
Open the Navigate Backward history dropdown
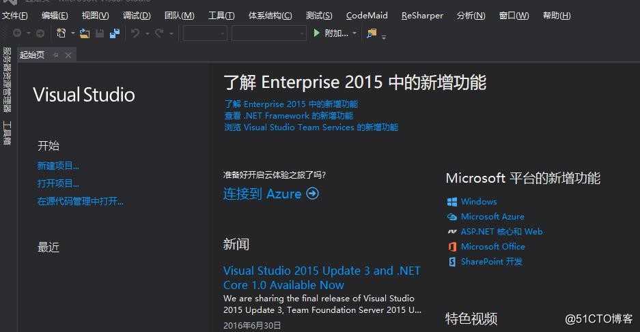pyautogui.click(x=28, y=33)
